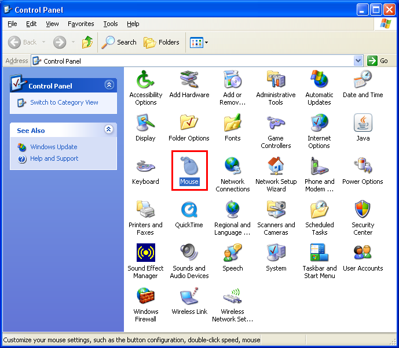Screen dimensions: 399x348
Task: Open Accessibility Options applet
Action: coord(145,88)
